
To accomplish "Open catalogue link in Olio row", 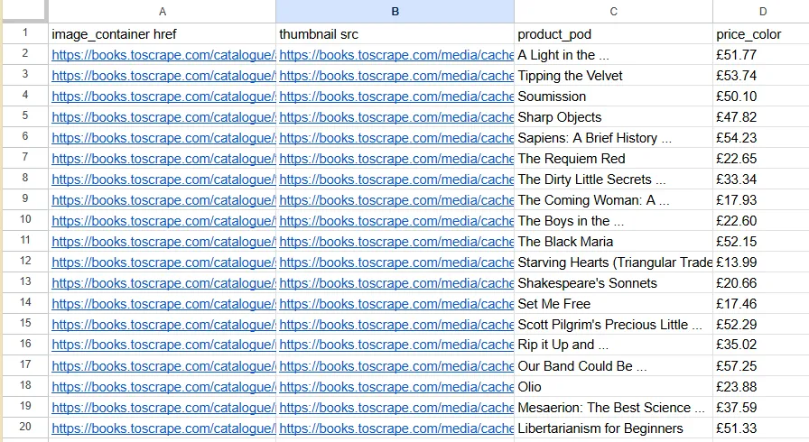I will pyautogui.click(x=163, y=387).
